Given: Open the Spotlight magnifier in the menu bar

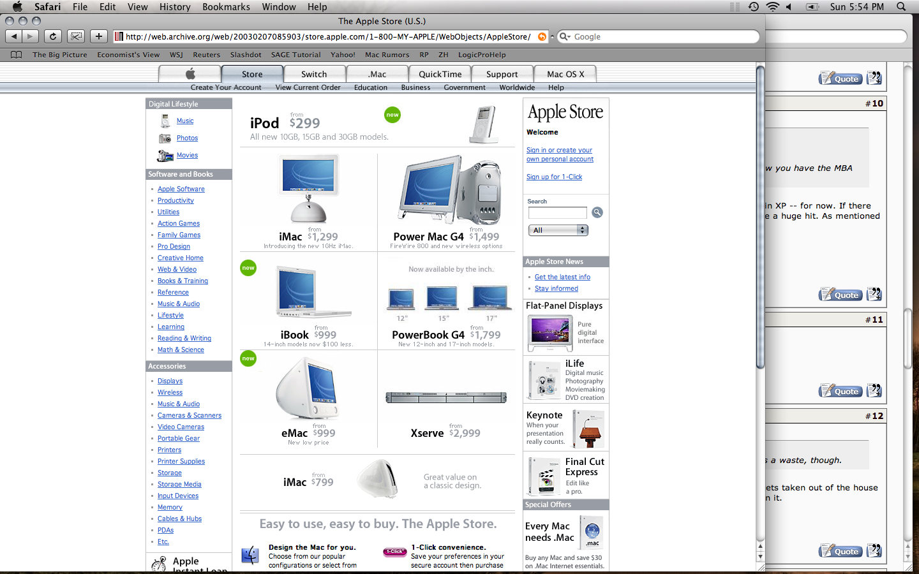Looking at the screenshot, I should click(901, 6).
